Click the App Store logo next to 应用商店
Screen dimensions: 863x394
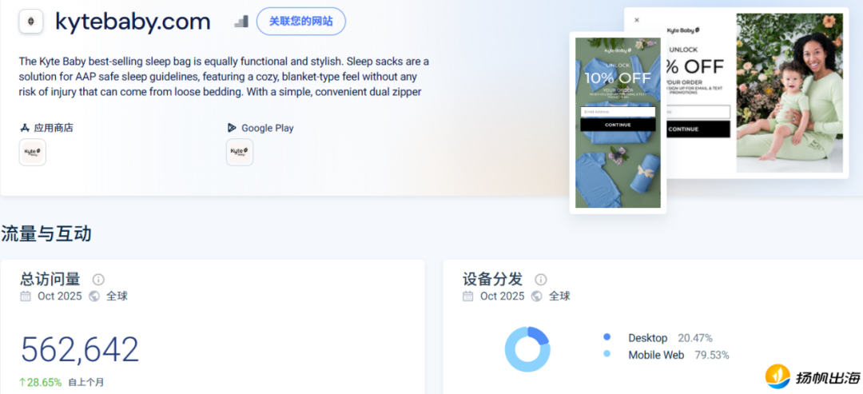point(24,128)
